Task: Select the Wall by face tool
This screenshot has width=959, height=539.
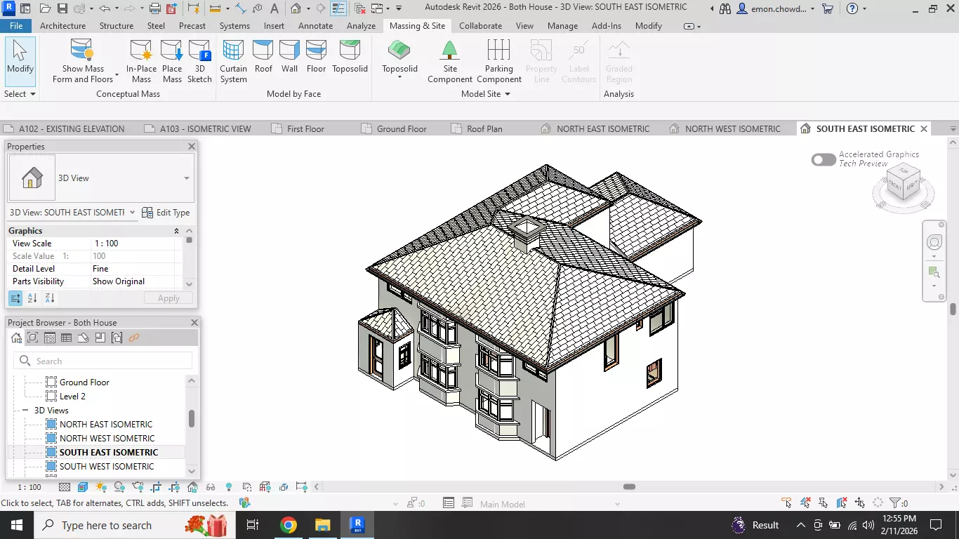Action: coord(289,56)
